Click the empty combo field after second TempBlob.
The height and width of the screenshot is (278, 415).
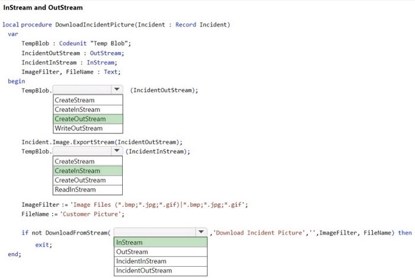point(82,151)
